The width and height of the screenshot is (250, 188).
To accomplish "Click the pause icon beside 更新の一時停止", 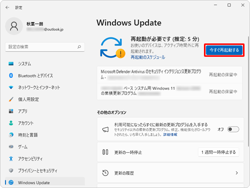I will click(105, 152).
